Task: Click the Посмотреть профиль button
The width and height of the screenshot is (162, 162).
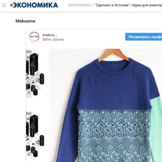Action: (x=144, y=37)
